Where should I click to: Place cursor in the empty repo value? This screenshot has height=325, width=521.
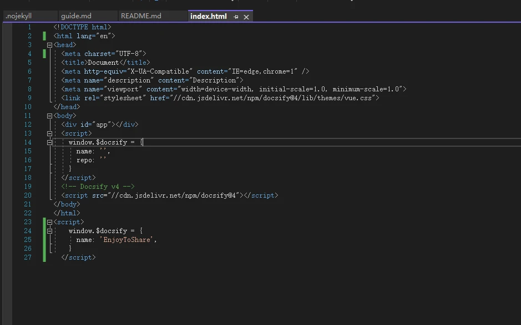(103, 160)
